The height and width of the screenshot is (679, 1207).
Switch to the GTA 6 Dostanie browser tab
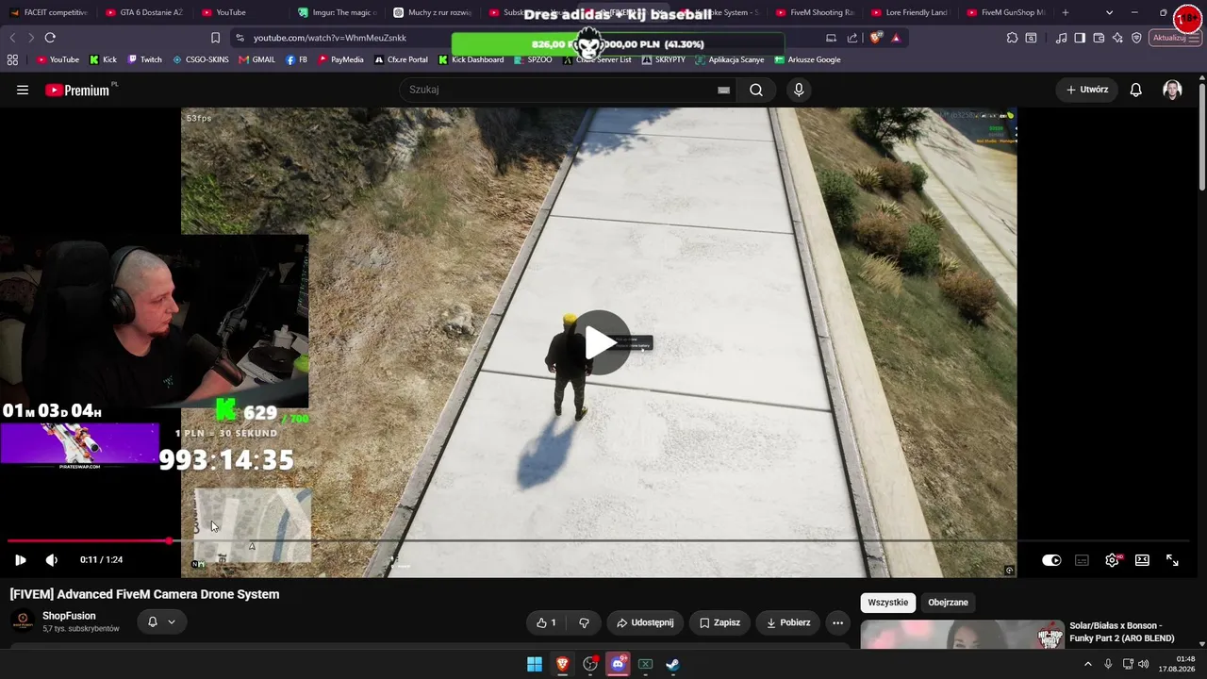tap(144, 13)
